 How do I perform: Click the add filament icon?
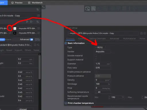coord(27,22)
